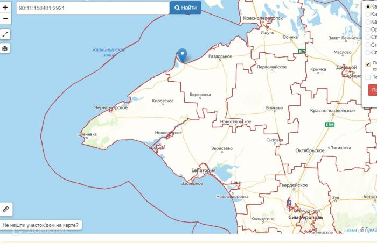The image size is (377, 244).
Task: Click the red button in side panel
Action: (373, 90)
